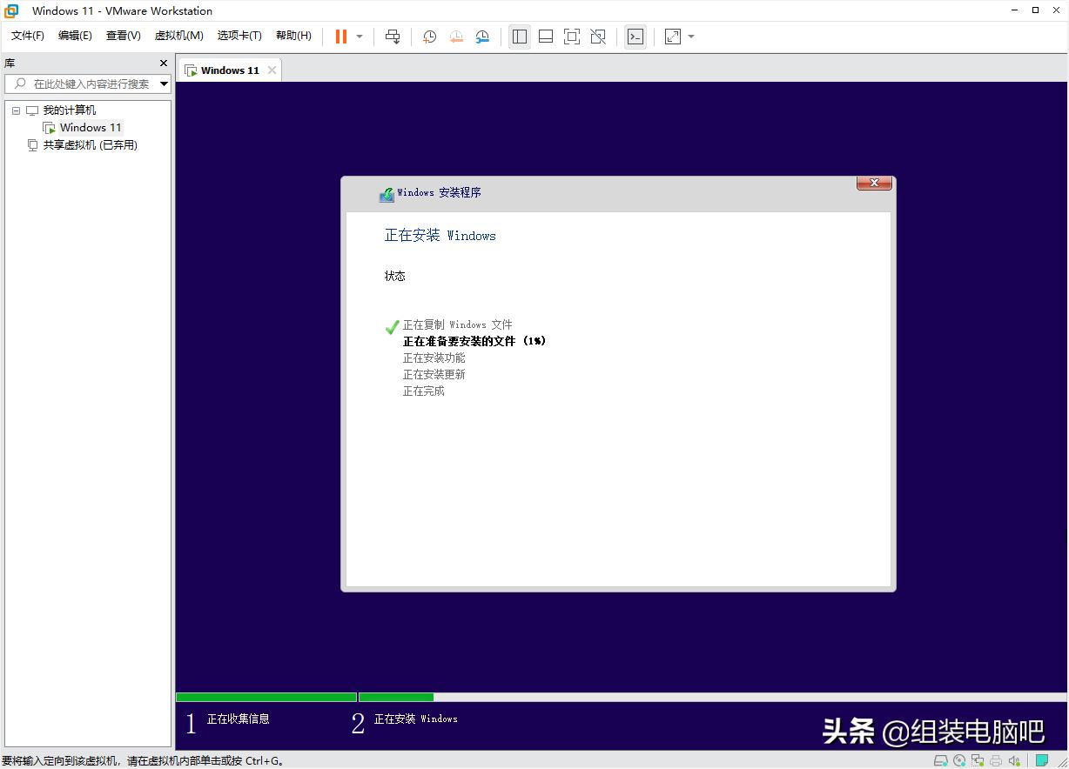
Task: Open the fit guest display dropdown arrow
Action: tap(692, 37)
